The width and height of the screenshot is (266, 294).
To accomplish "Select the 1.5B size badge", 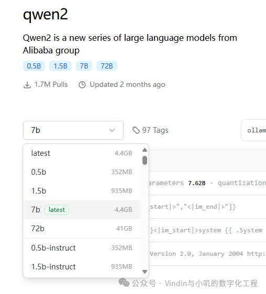I will [x=60, y=66].
